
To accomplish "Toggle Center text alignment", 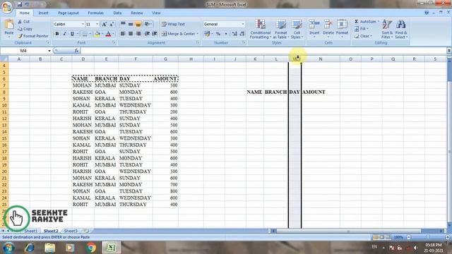I will pyautogui.click(x=131, y=34).
